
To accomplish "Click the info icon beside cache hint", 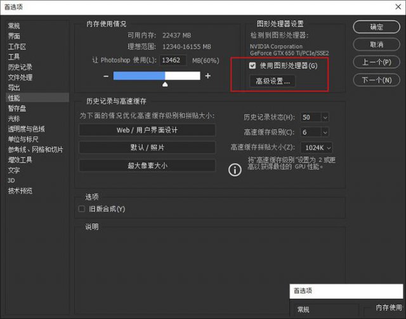I will click(x=235, y=170).
